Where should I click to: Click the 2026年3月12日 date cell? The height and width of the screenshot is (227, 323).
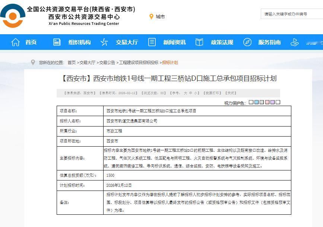coord(197,185)
